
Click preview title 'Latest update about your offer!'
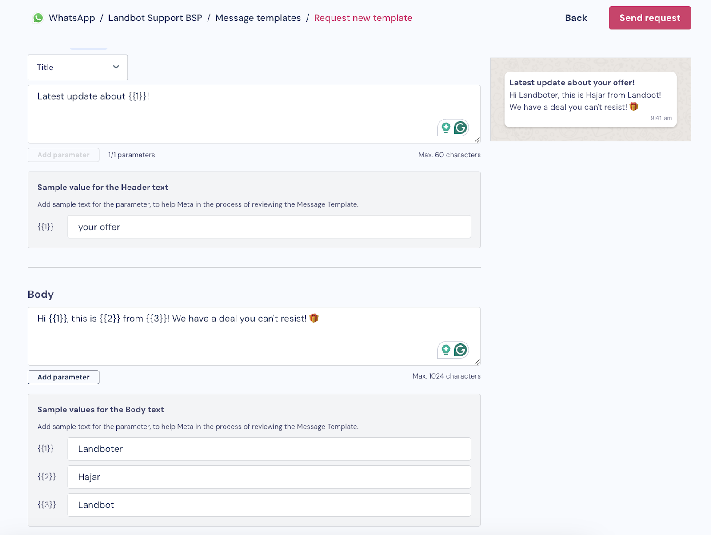(571, 82)
